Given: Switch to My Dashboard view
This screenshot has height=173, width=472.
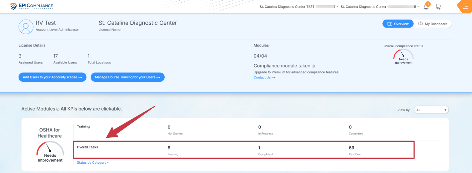Looking at the screenshot, I should (x=433, y=24).
